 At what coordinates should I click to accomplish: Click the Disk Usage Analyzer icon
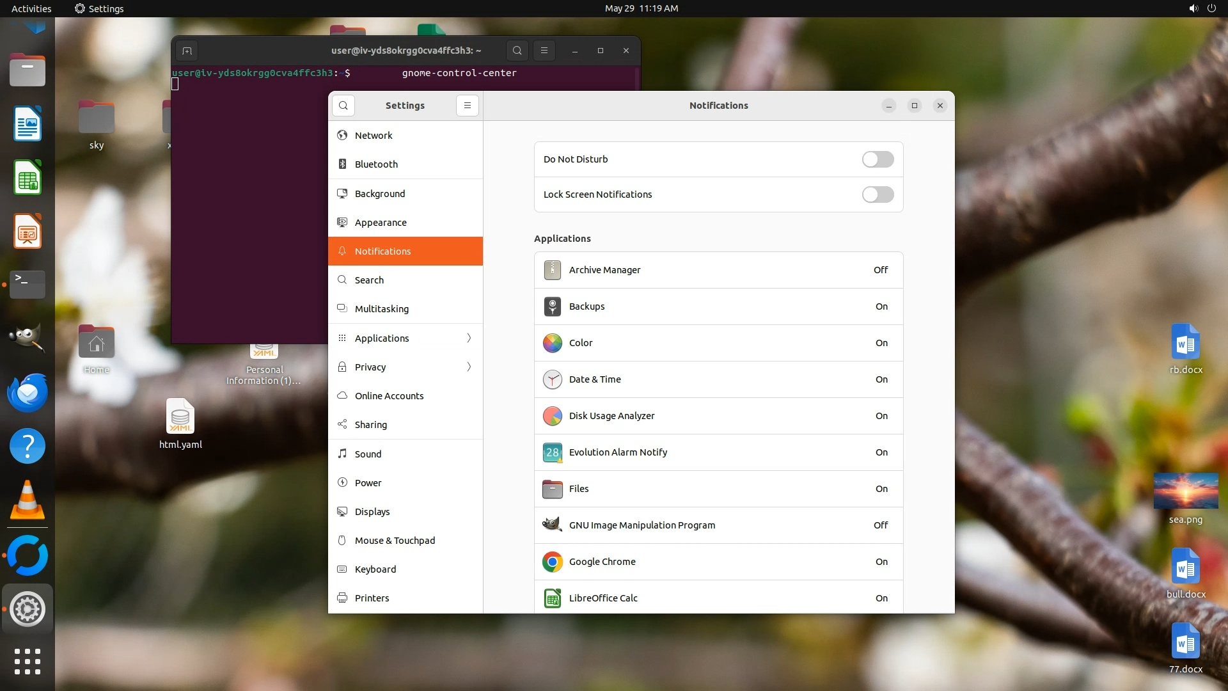(x=552, y=416)
